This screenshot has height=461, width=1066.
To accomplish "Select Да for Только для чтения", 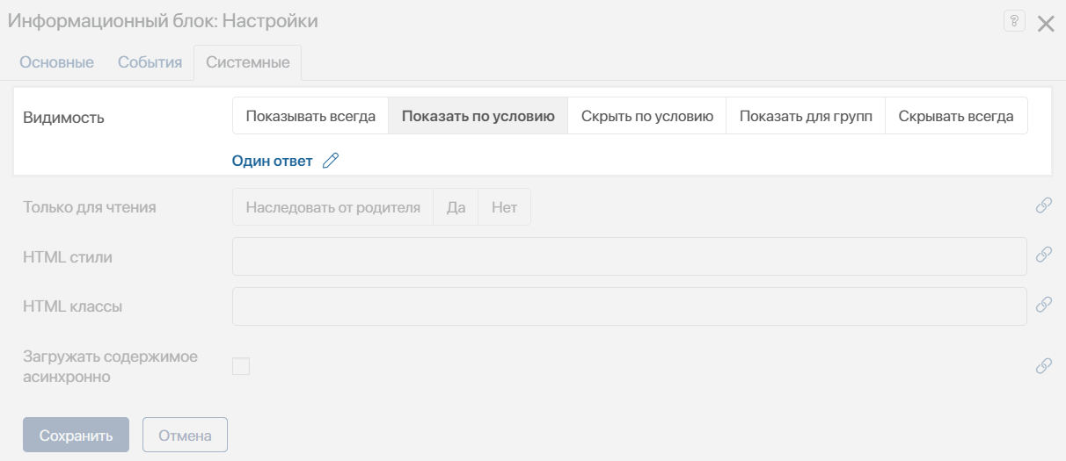I will [456, 208].
